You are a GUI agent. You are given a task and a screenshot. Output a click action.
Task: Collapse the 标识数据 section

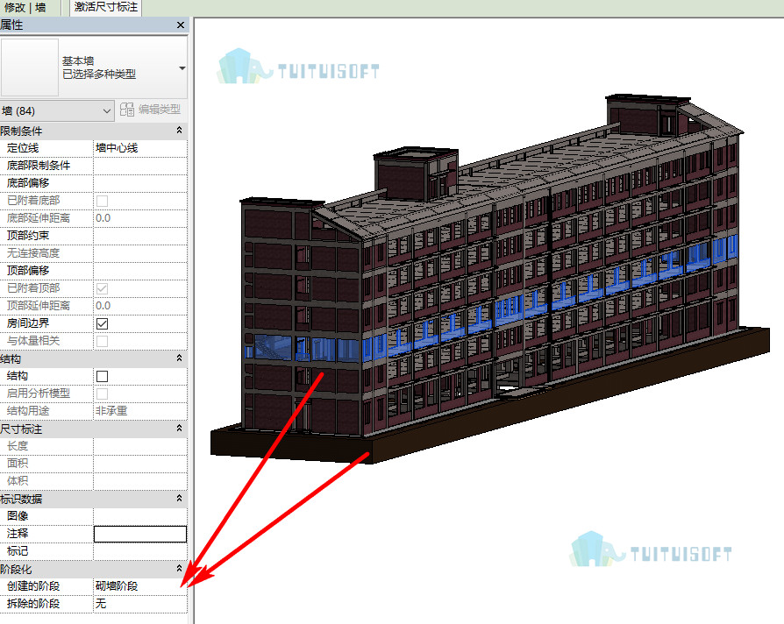point(179,498)
